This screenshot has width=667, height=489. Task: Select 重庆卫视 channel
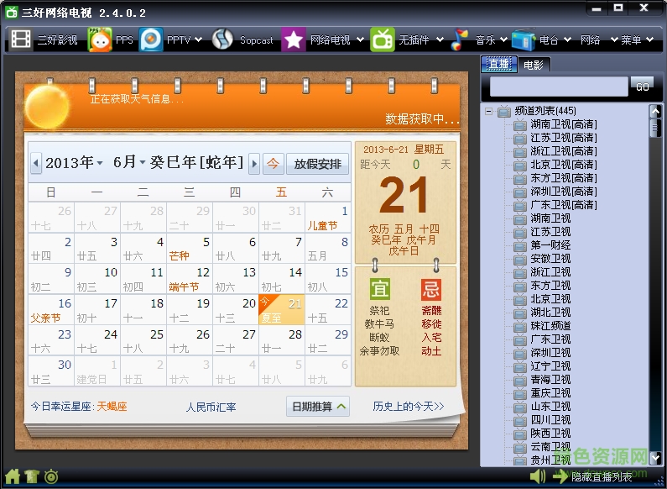[550, 392]
